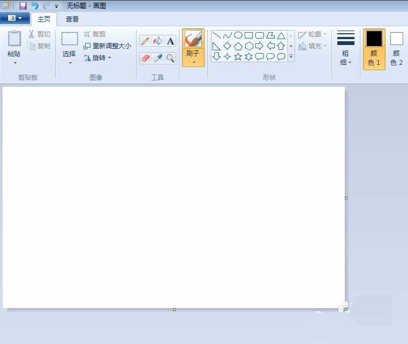Select Color 2 (颜色 2) white swatch
Screen dimensions: 408x344
(x=397, y=39)
